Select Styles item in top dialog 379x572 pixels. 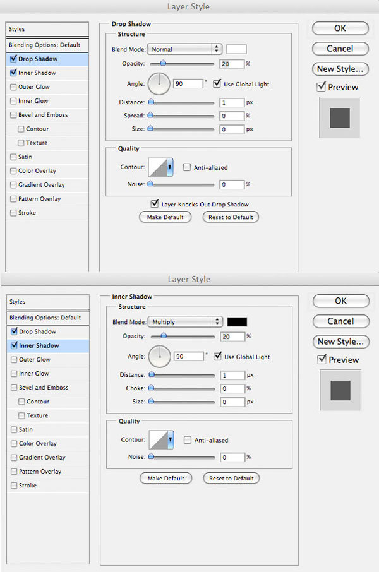click(x=47, y=29)
